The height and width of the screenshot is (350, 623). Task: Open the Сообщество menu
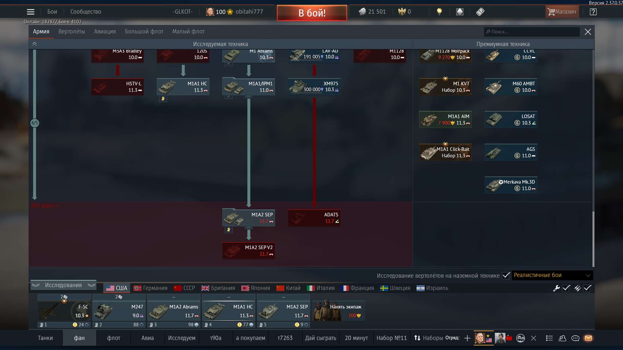point(86,12)
